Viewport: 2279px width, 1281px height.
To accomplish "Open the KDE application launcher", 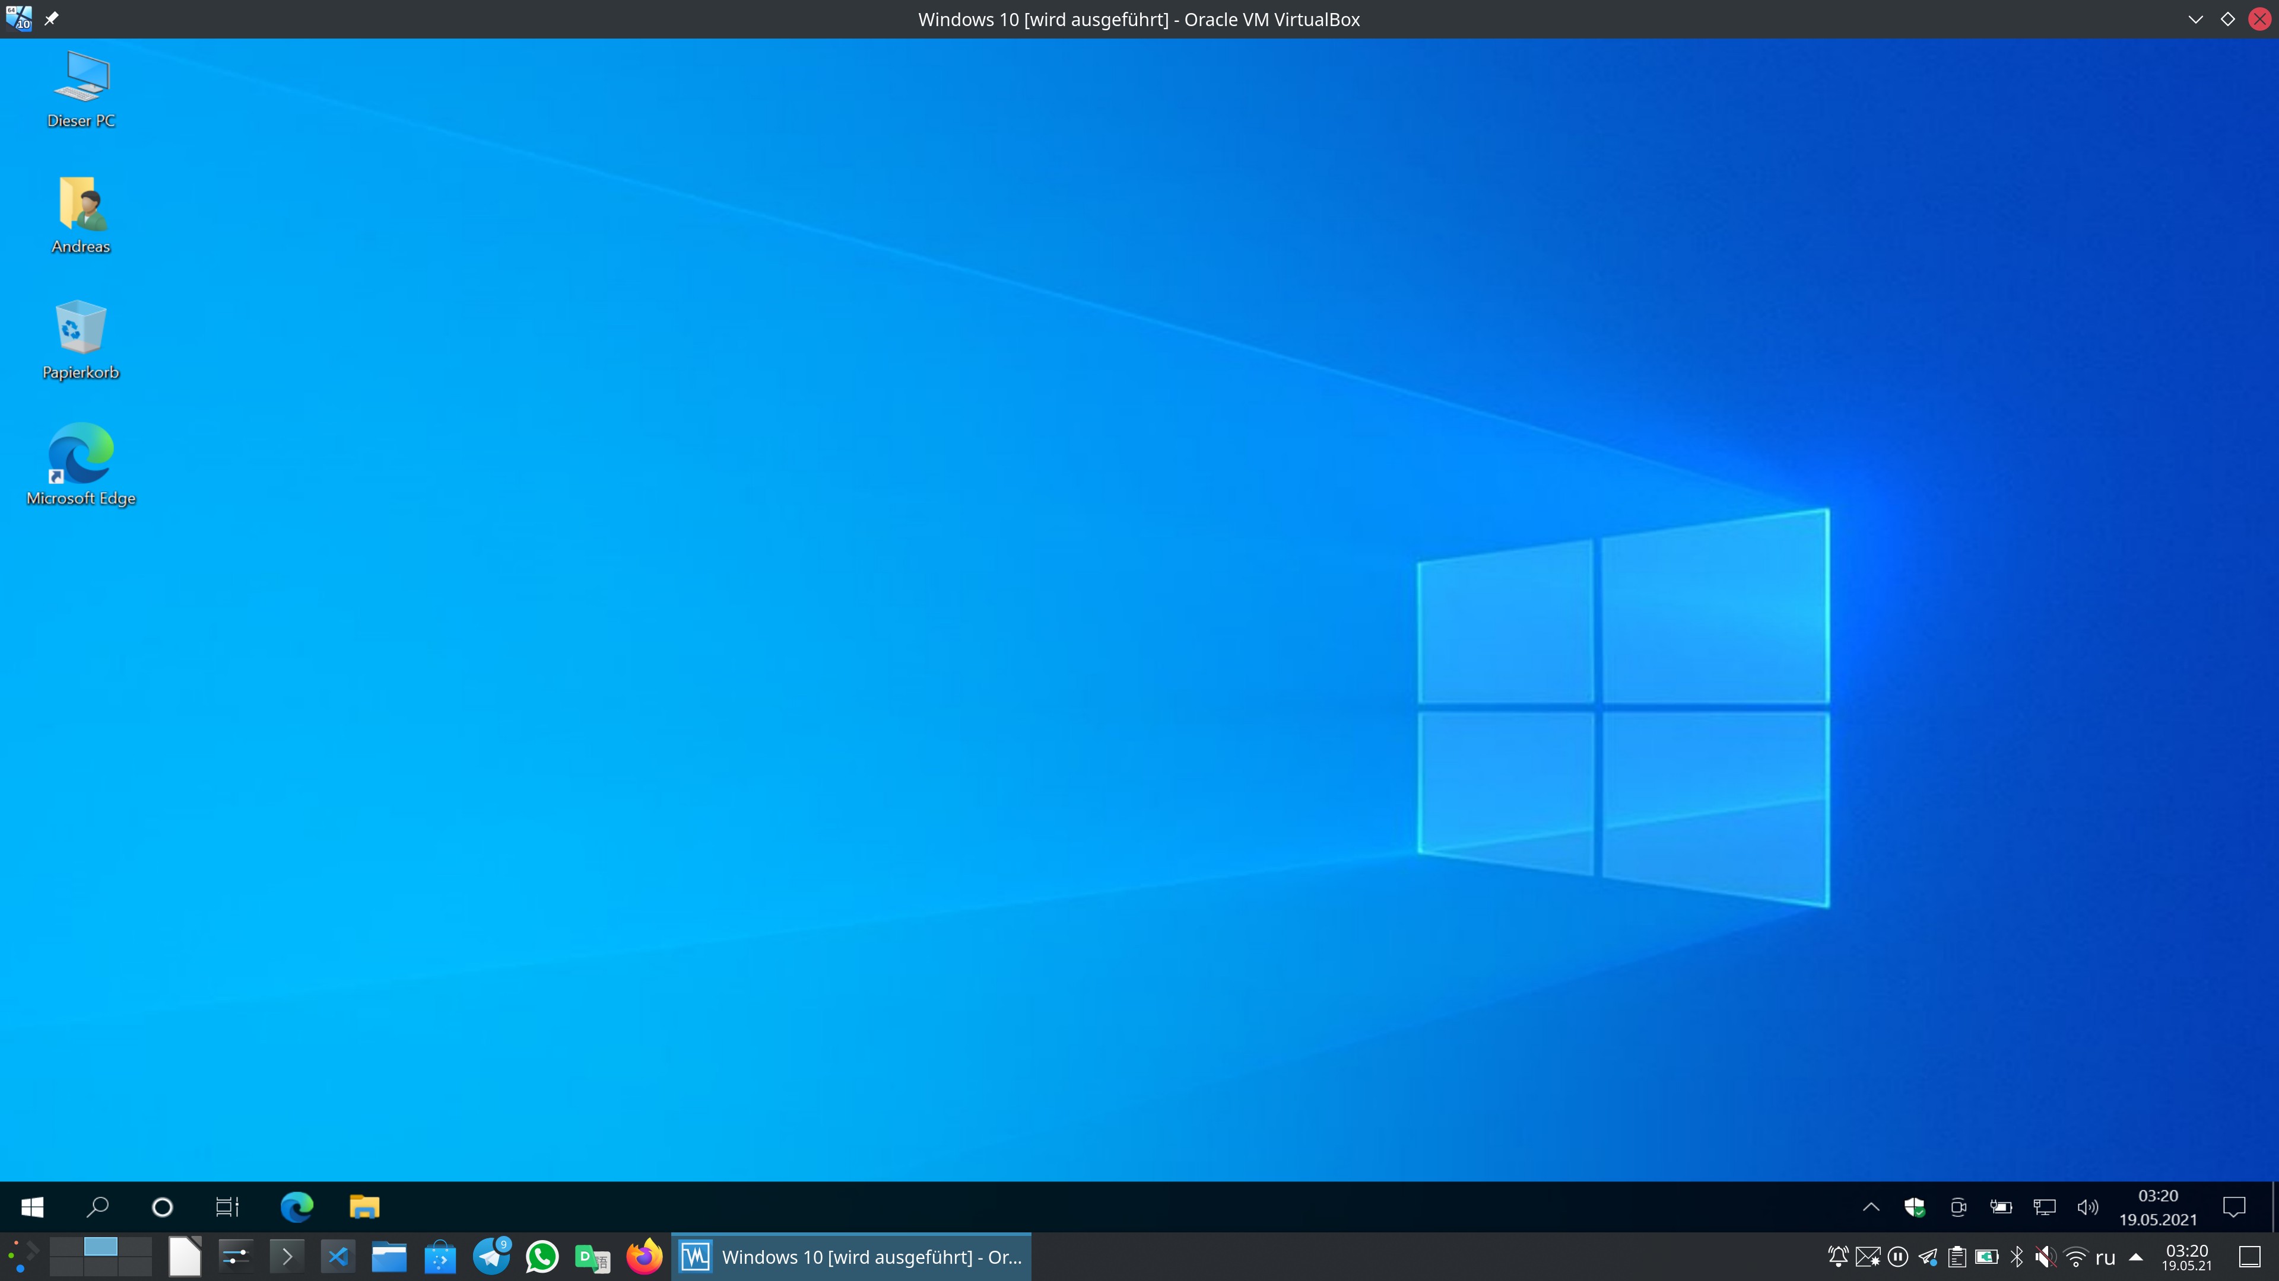I will pos(23,1257).
